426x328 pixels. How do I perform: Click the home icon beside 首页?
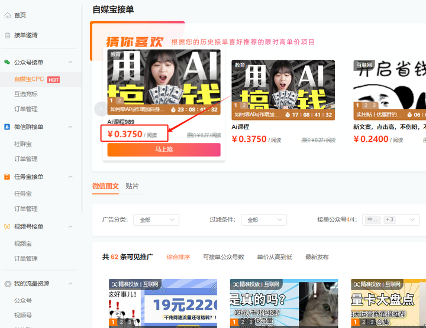click(8, 15)
